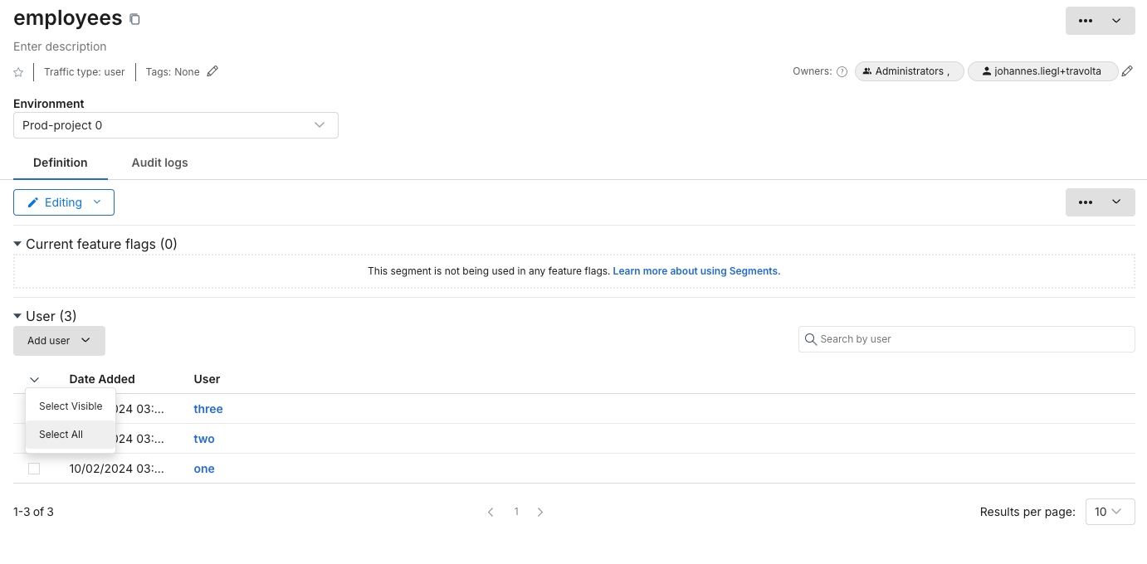Go to previous page of results
Image resolution: width=1147 pixels, height=564 pixels.
click(491, 512)
